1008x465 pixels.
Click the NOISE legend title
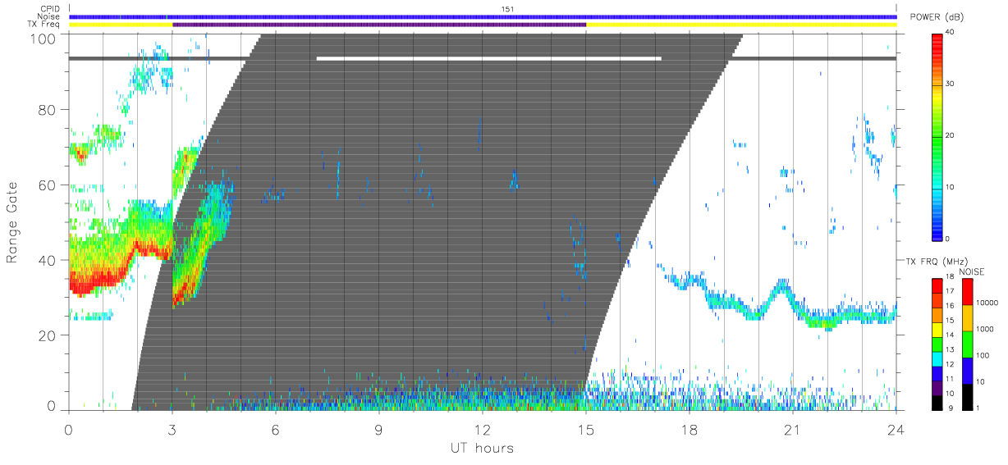[x=971, y=271]
